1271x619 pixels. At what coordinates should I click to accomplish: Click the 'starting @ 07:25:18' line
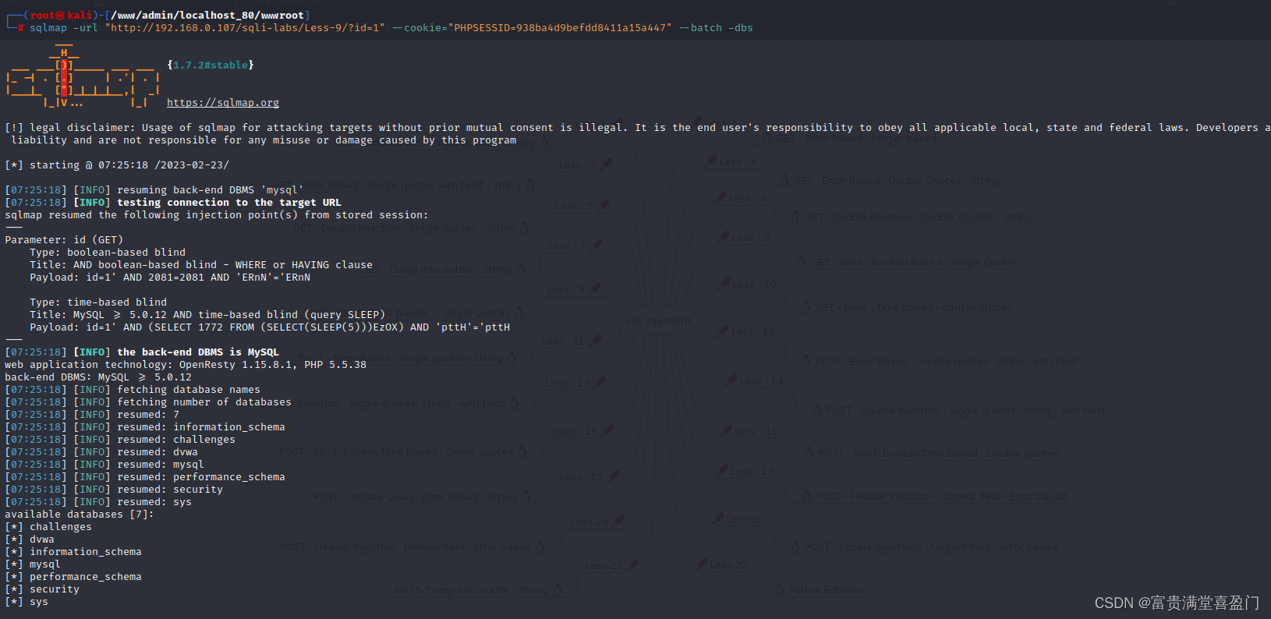117,165
